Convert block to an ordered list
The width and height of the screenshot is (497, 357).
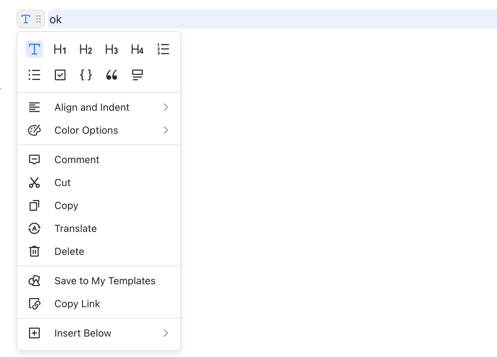(163, 49)
